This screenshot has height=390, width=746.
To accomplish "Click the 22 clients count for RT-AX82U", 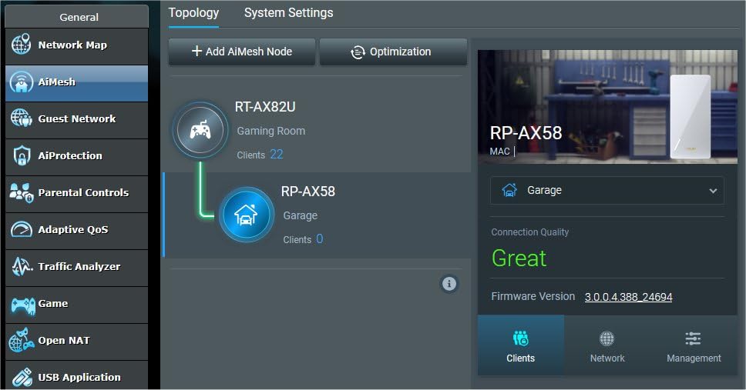I will [x=277, y=155].
